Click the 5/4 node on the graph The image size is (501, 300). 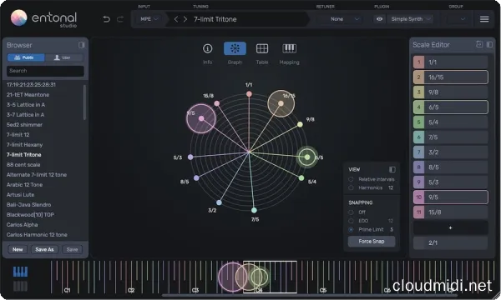[301, 177]
